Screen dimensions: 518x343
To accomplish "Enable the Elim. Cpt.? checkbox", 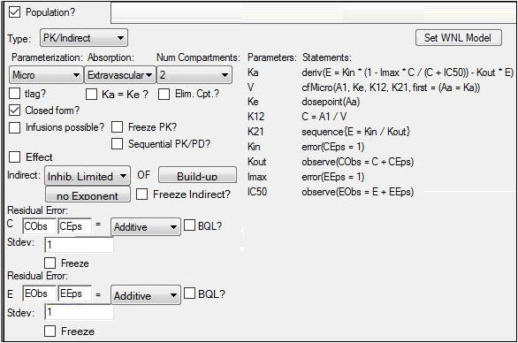I will click(x=164, y=94).
